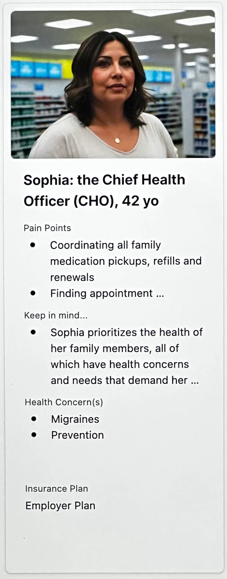Click the bullet dot beside Migraines
Viewport: 227px width, 579px height.
(34, 419)
